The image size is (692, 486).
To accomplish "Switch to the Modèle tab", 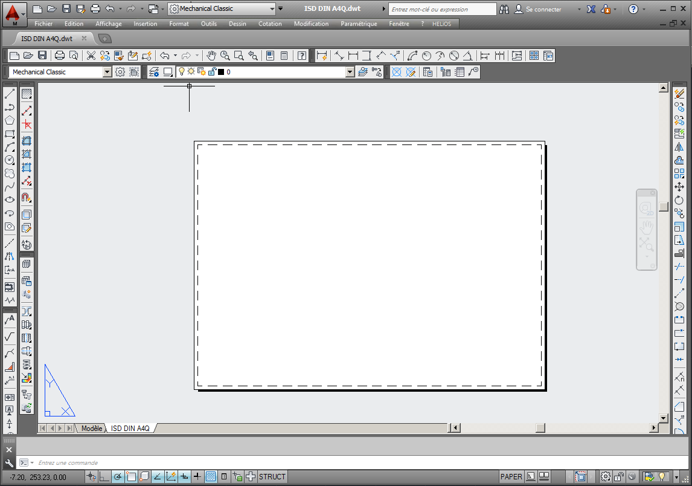I will click(x=92, y=428).
